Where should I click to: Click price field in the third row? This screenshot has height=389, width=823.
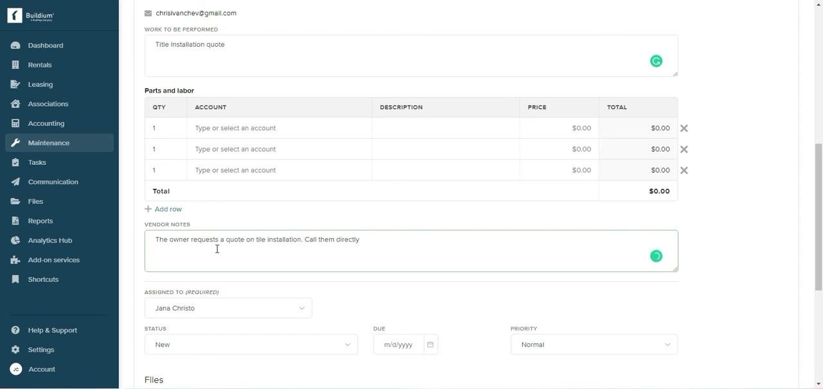click(x=559, y=170)
